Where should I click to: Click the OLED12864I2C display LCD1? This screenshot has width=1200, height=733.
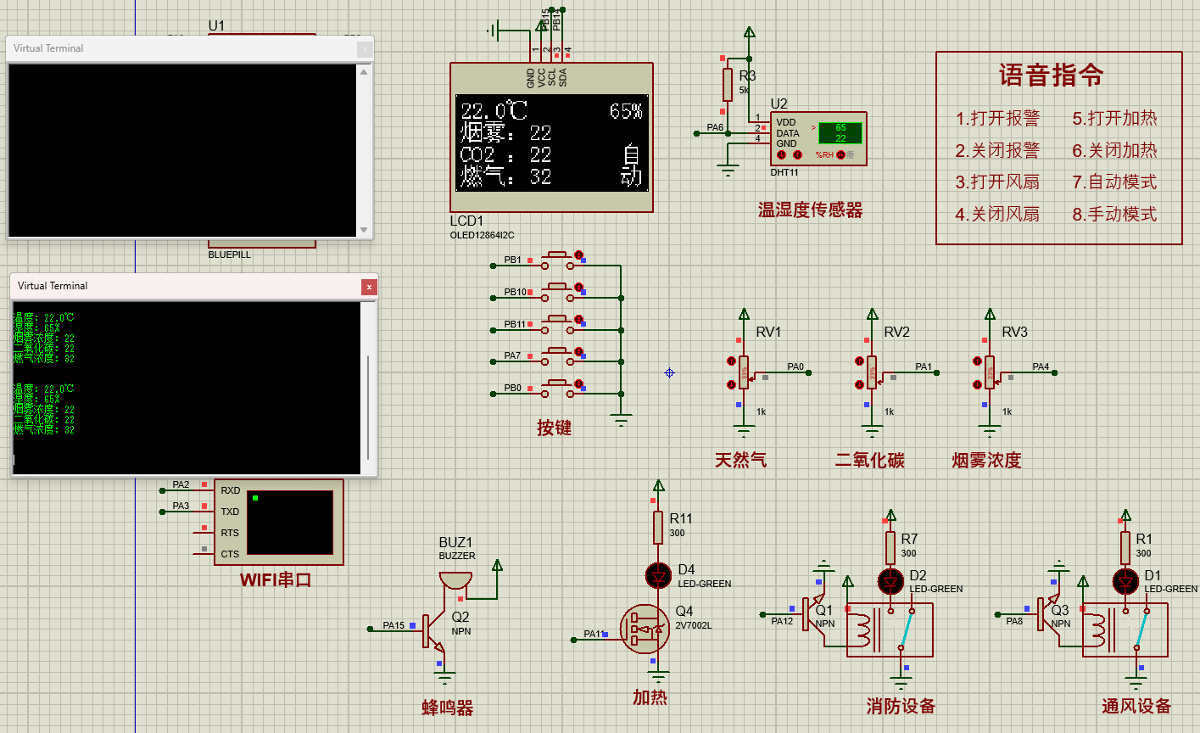pyautogui.click(x=551, y=136)
